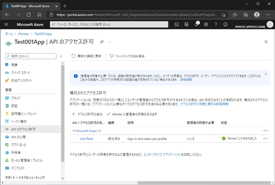The height and width of the screenshot is (185, 275).
Task: Open the notifications bell
Action: (196, 24)
